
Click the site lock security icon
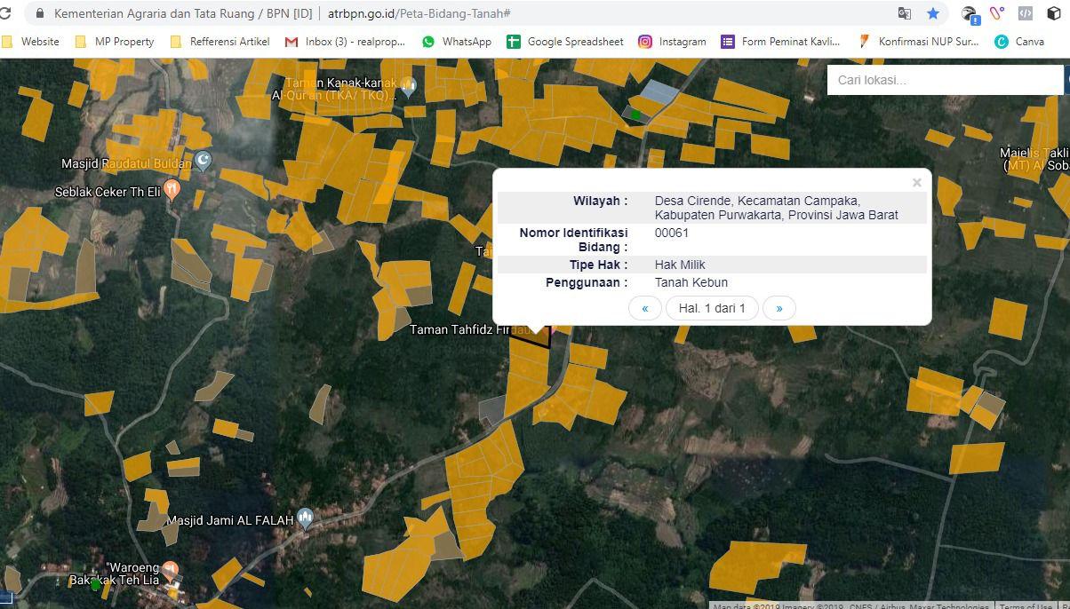(39, 13)
